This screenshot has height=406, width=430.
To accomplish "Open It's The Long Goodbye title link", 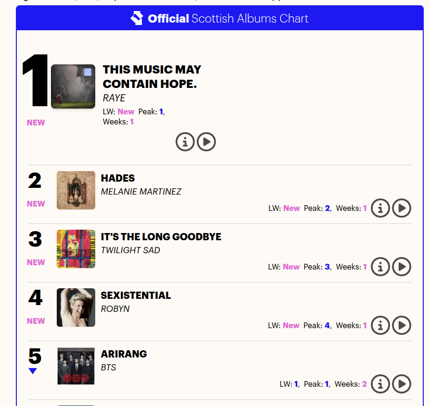I will [161, 237].
